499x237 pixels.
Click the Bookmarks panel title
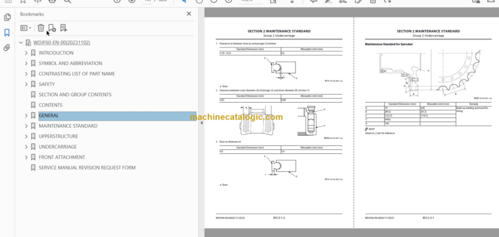point(32,14)
